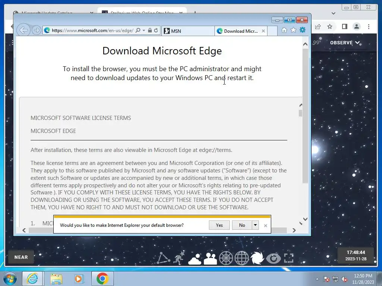Toggle constellation art in Stellarium
This screenshot has height=286, width=382.
tap(179, 258)
